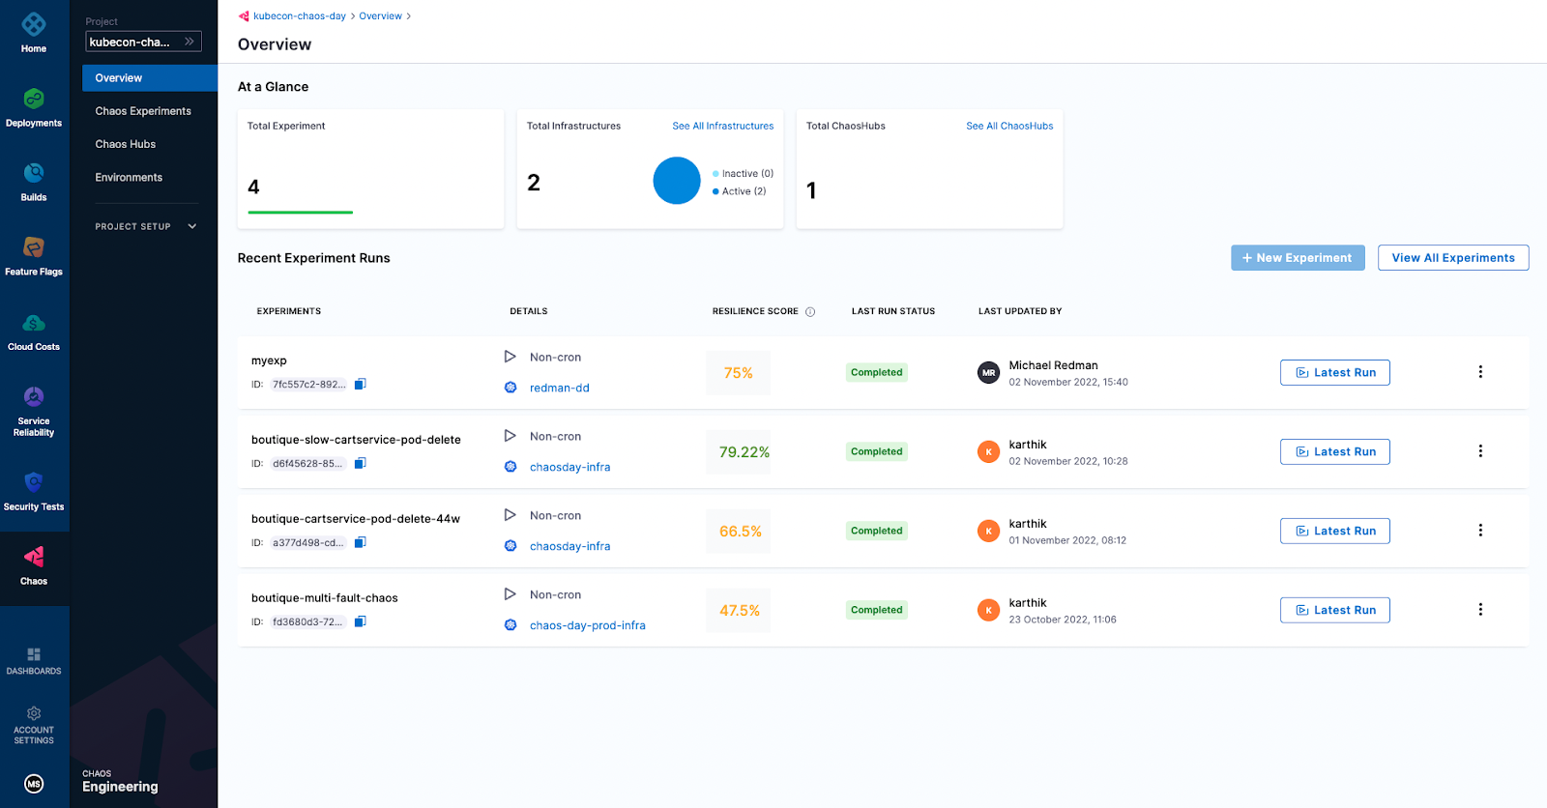Open the kubecon-cha... project selector
The image size is (1547, 808).
click(143, 42)
